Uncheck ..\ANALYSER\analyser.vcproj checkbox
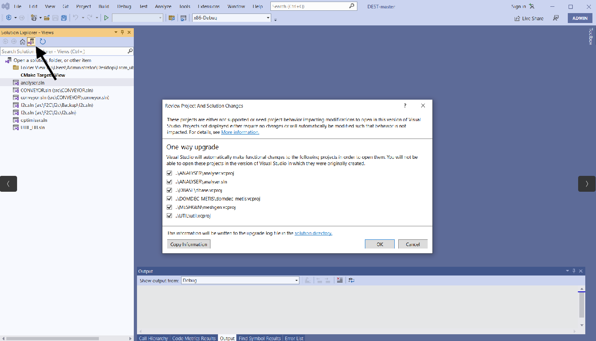This screenshot has height=341, width=596. (170, 173)
